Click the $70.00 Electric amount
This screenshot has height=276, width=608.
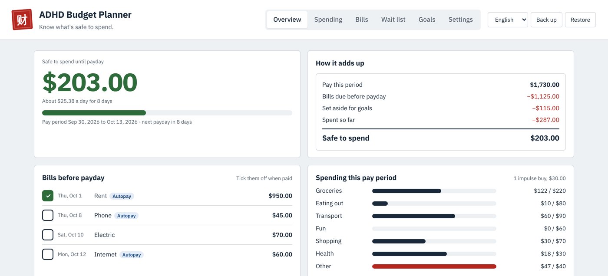pyautogui.click(x=282, y=235)
